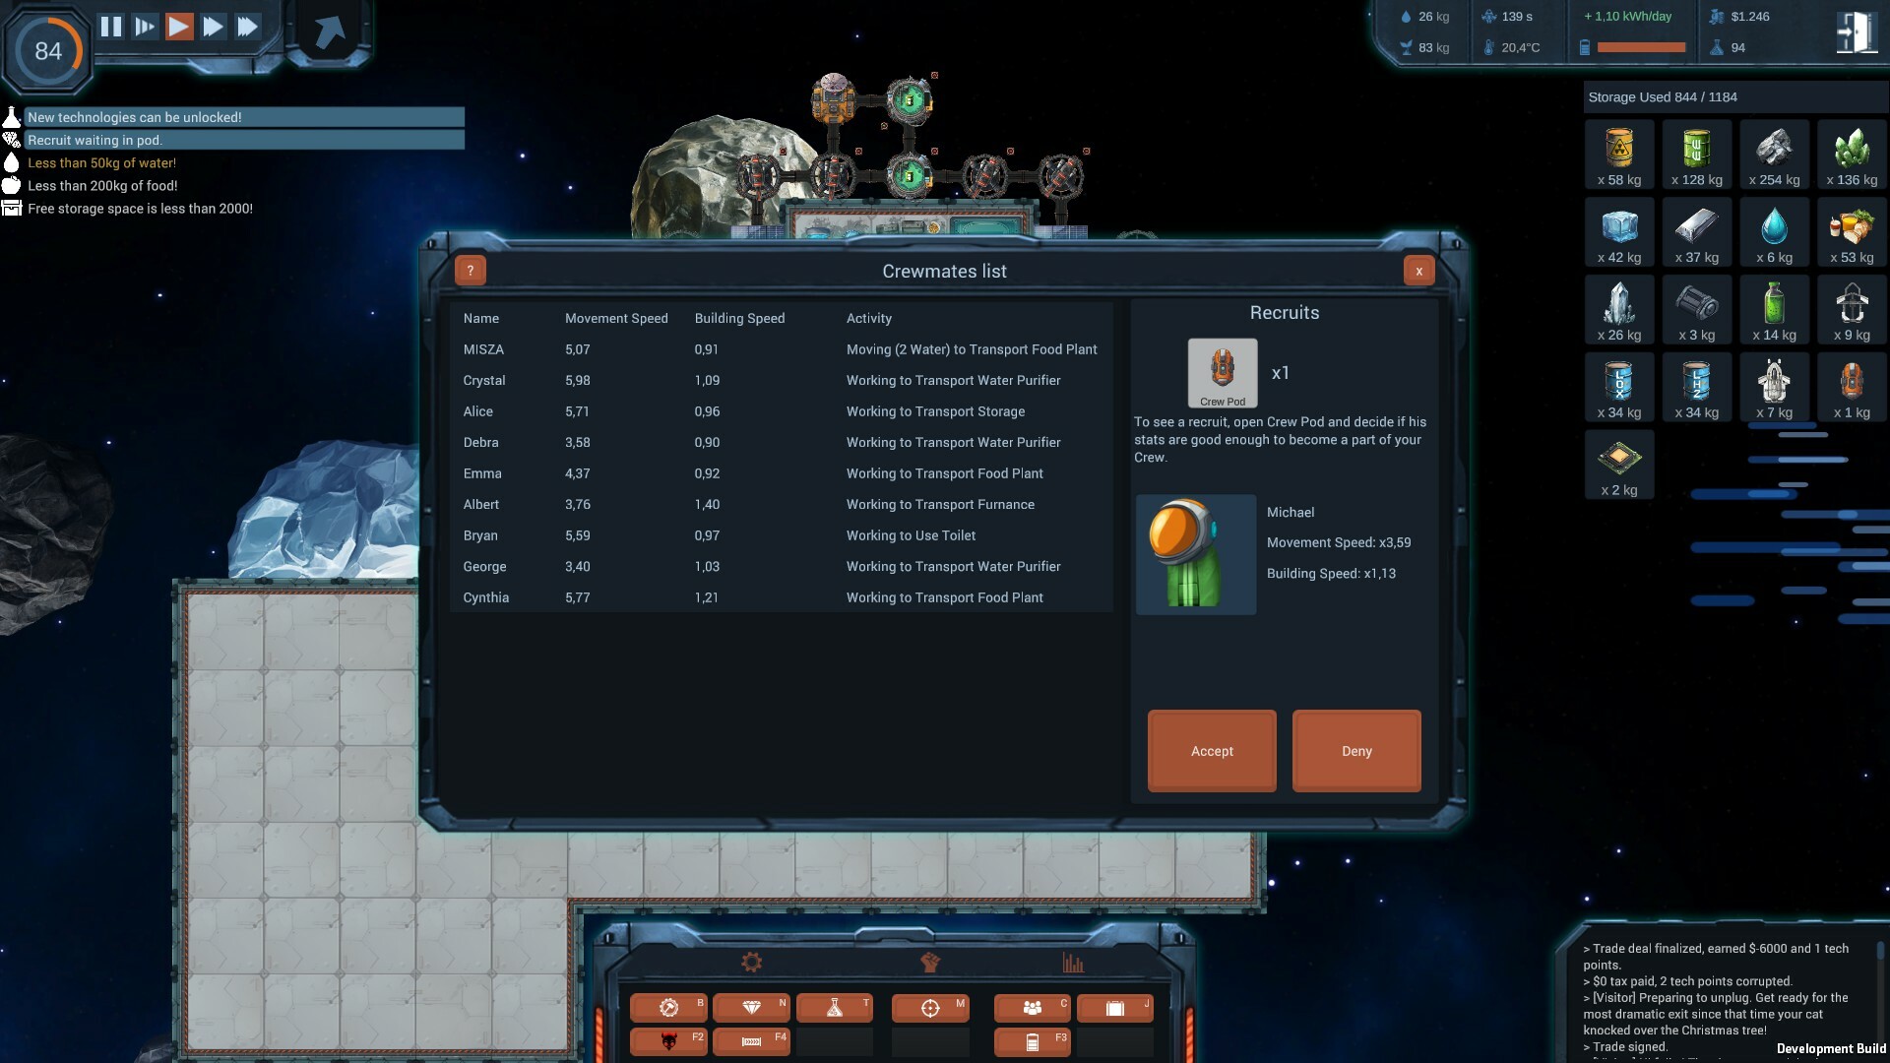Image resolution: width=1890 pixels, height=1063 pixels.
Task: Deny the recruit Michael
Action: 1356,750
